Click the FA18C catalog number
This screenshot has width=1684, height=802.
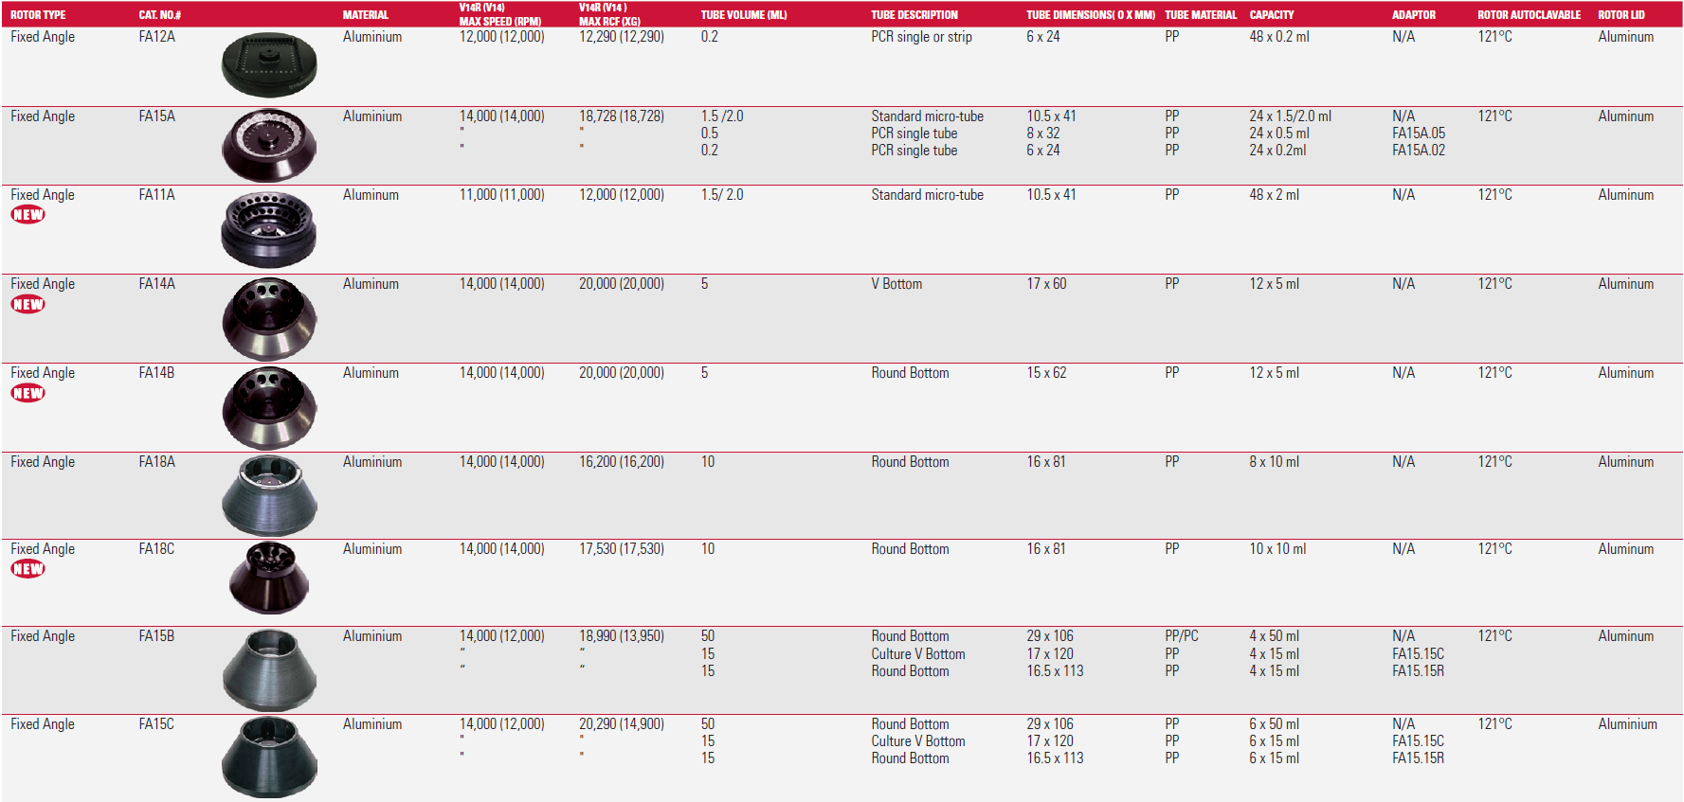point(156,549)
